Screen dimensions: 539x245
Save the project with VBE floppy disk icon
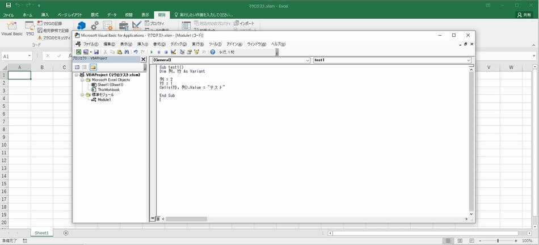point(96,52)
